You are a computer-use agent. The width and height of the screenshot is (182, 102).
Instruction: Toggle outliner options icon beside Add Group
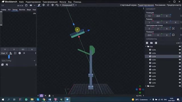click(x=156, y=43)
